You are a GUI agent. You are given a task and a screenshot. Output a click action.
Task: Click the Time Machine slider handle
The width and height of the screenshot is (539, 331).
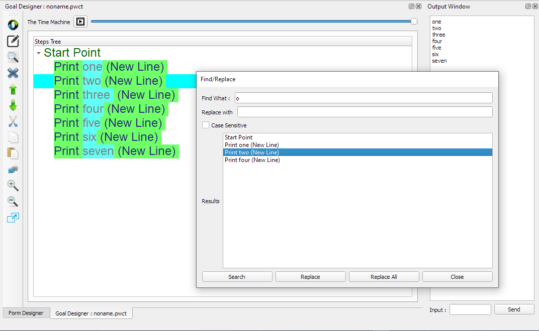coord(414,21)
